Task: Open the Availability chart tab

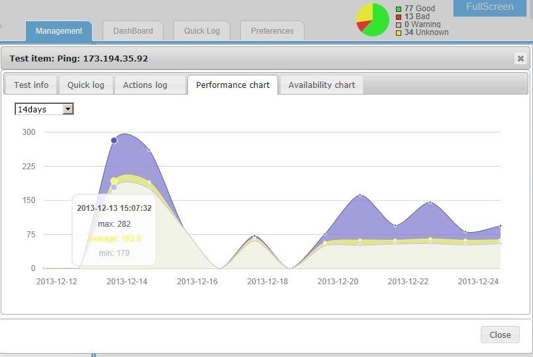Action: [x=322, y=85]
